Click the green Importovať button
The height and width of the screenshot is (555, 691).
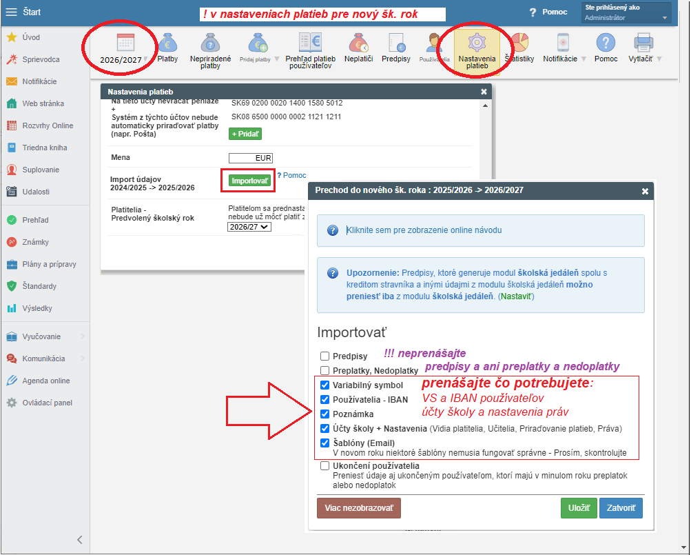(x=249, y=181)
